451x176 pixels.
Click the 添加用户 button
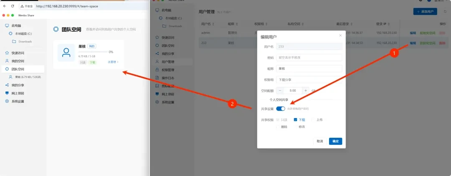425,12
